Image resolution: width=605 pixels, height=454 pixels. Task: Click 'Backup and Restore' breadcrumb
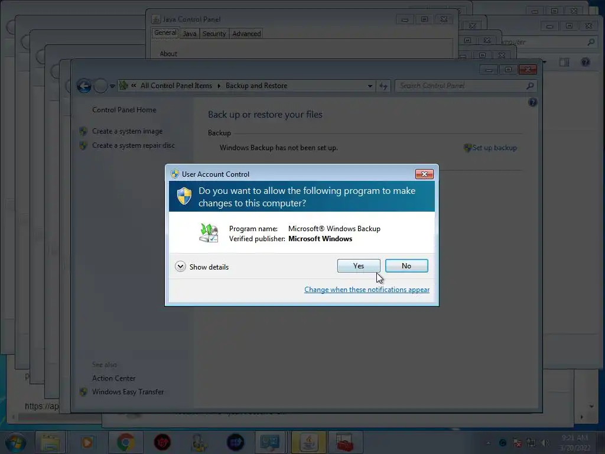(256, 86)
